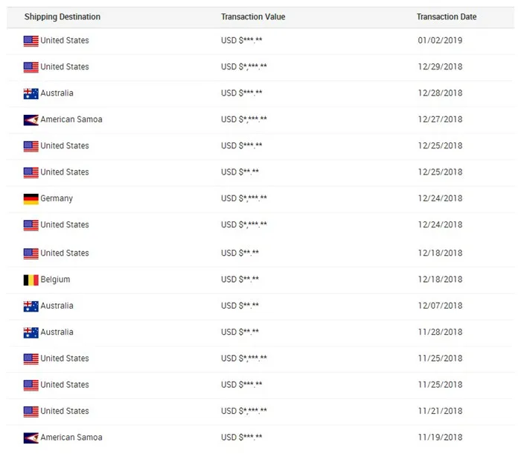
Task: Click the transaction value in the Germany row
Action: 244,198
